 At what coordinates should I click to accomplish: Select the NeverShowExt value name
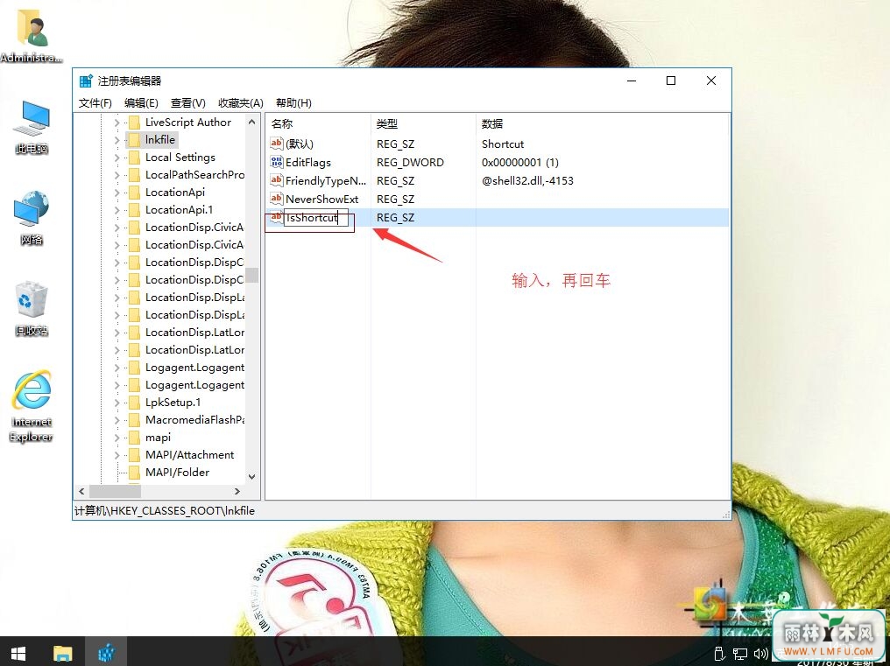click(321, 200)
